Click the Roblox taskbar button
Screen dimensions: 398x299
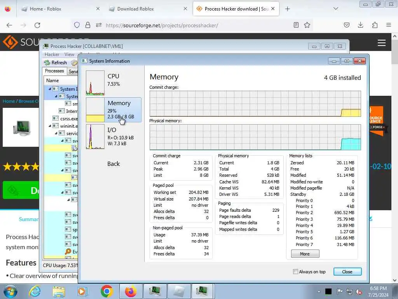pos(179,291)
